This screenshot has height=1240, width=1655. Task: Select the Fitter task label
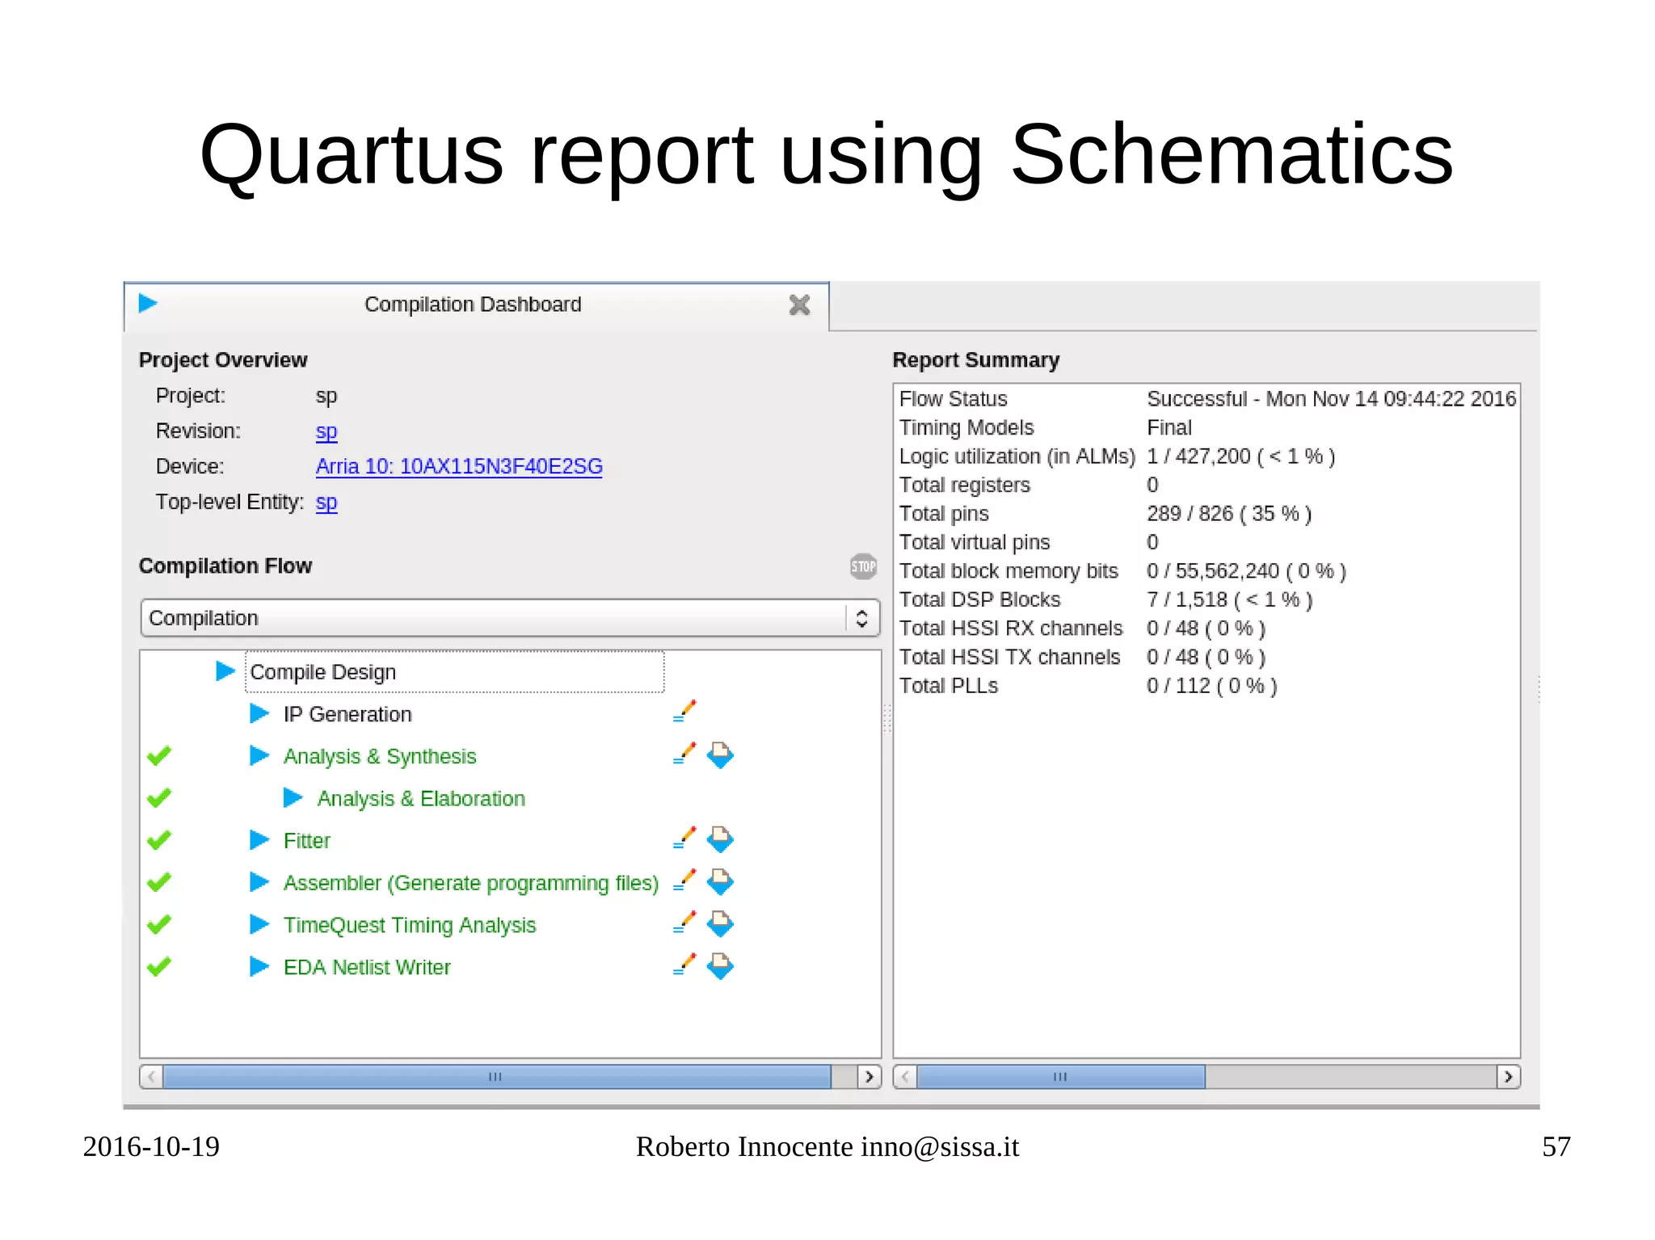pyautogui.click(x=307, y=841)
